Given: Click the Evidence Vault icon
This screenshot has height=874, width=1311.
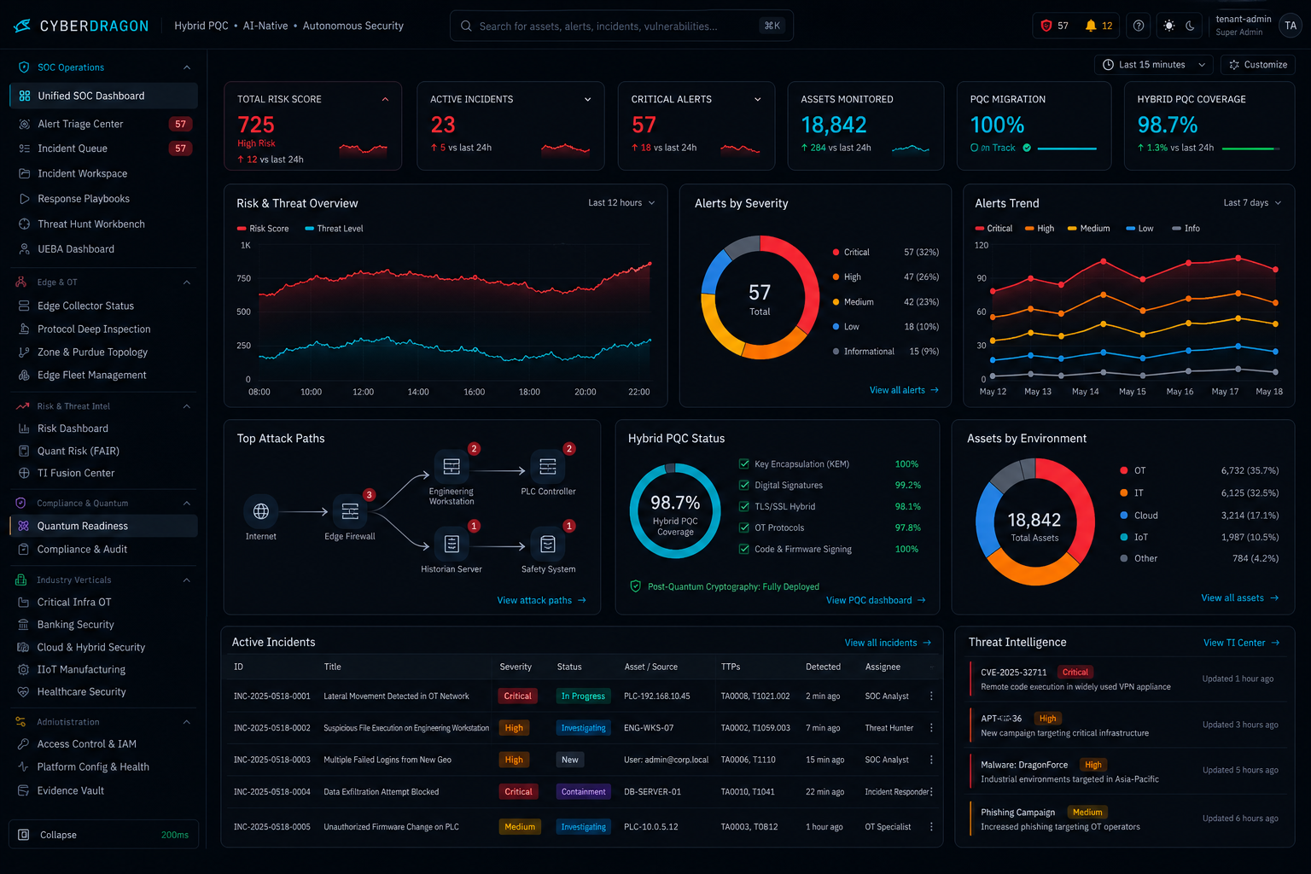Looking at the screenshot, I should pyautogui.click(x=23, y=790).
